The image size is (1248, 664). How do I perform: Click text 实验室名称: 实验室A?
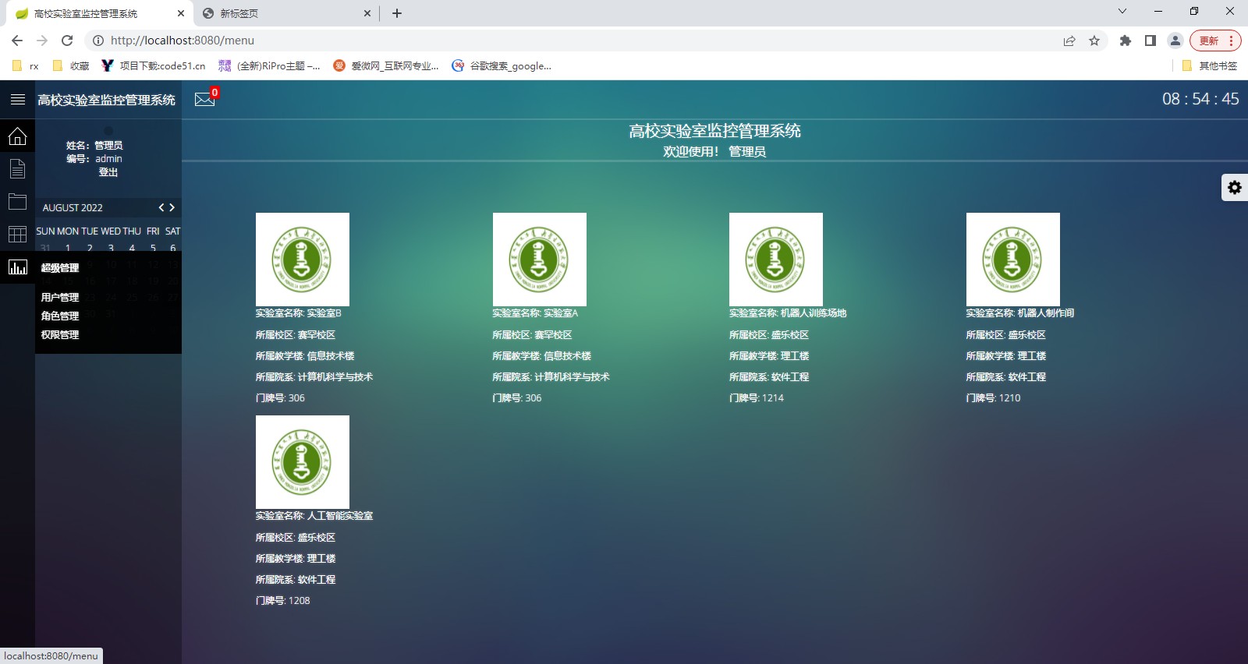coord(535,313)
